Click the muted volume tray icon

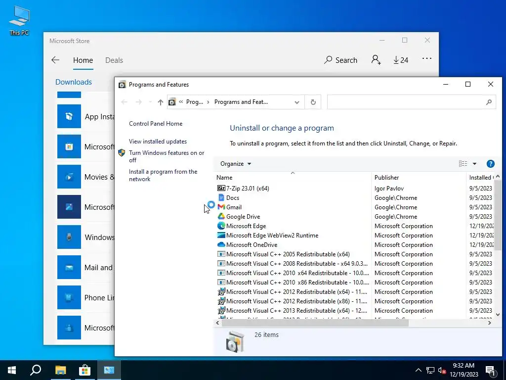442,371
